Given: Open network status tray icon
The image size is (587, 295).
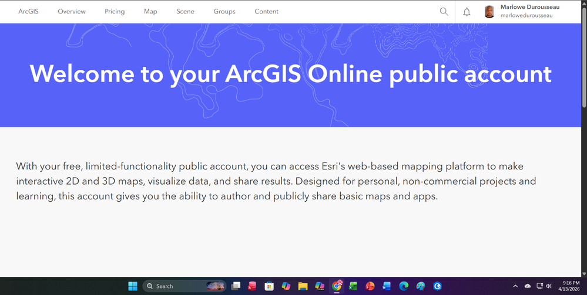Looking at the screenshot, I should click(539, 286).
